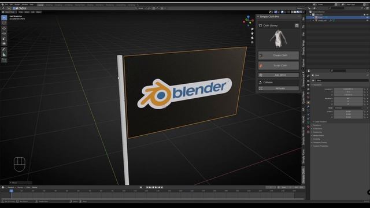Screen dimensions: 370x208
Task: Switch to wireframe viewport shading
Action: pos(292,12)
